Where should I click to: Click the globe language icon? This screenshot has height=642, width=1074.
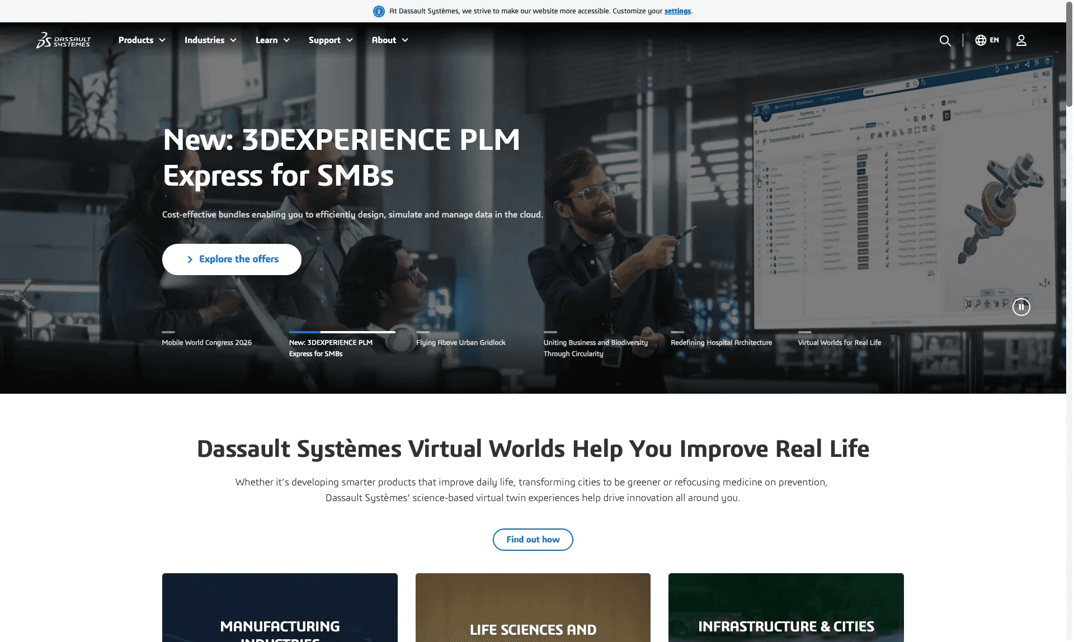click(979, 40)
